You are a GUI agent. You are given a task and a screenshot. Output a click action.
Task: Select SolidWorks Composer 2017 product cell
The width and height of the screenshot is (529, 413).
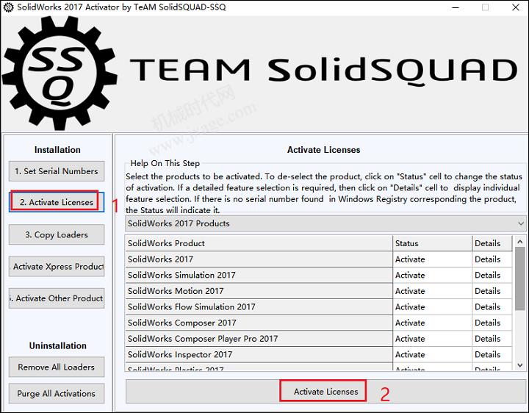tap(259, 323)
